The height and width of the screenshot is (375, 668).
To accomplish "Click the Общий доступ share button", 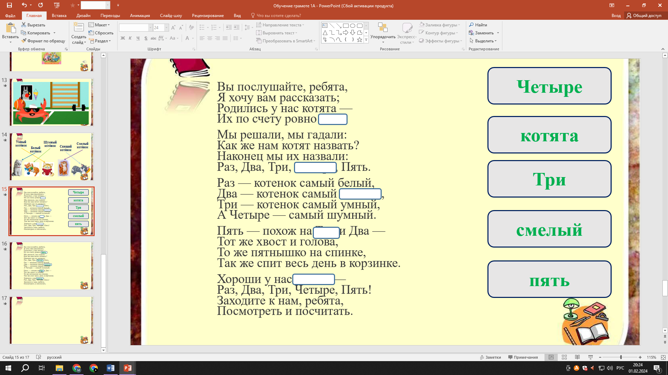I will [x=644, y=16].
